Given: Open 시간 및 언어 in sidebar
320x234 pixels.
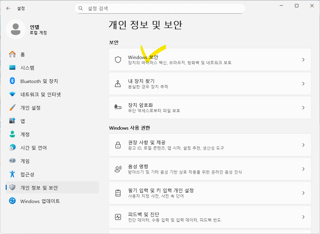Looking at the screenshot, I should click(x=52, y=147).
